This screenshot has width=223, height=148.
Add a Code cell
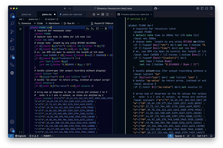click(38, 24)
